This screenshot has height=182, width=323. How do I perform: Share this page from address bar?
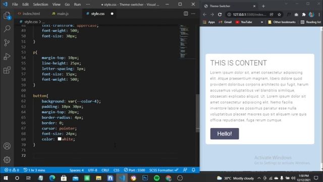pyautogui.click(x=272, y=15)
